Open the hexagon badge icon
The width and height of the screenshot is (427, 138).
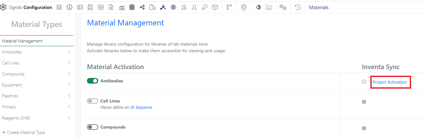[173, 7]
